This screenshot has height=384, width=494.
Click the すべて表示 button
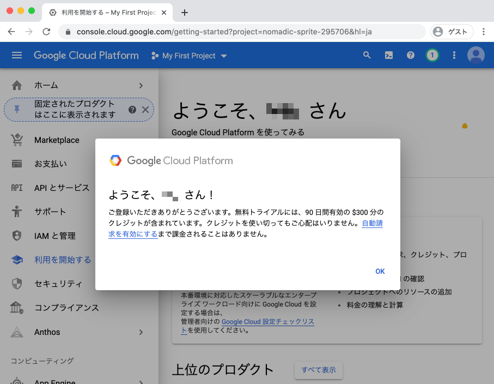point(319,370)
